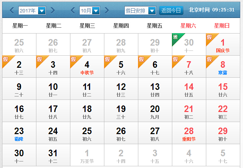
Task: Click the 假 holiday badge on October 2
Action: 6,59
